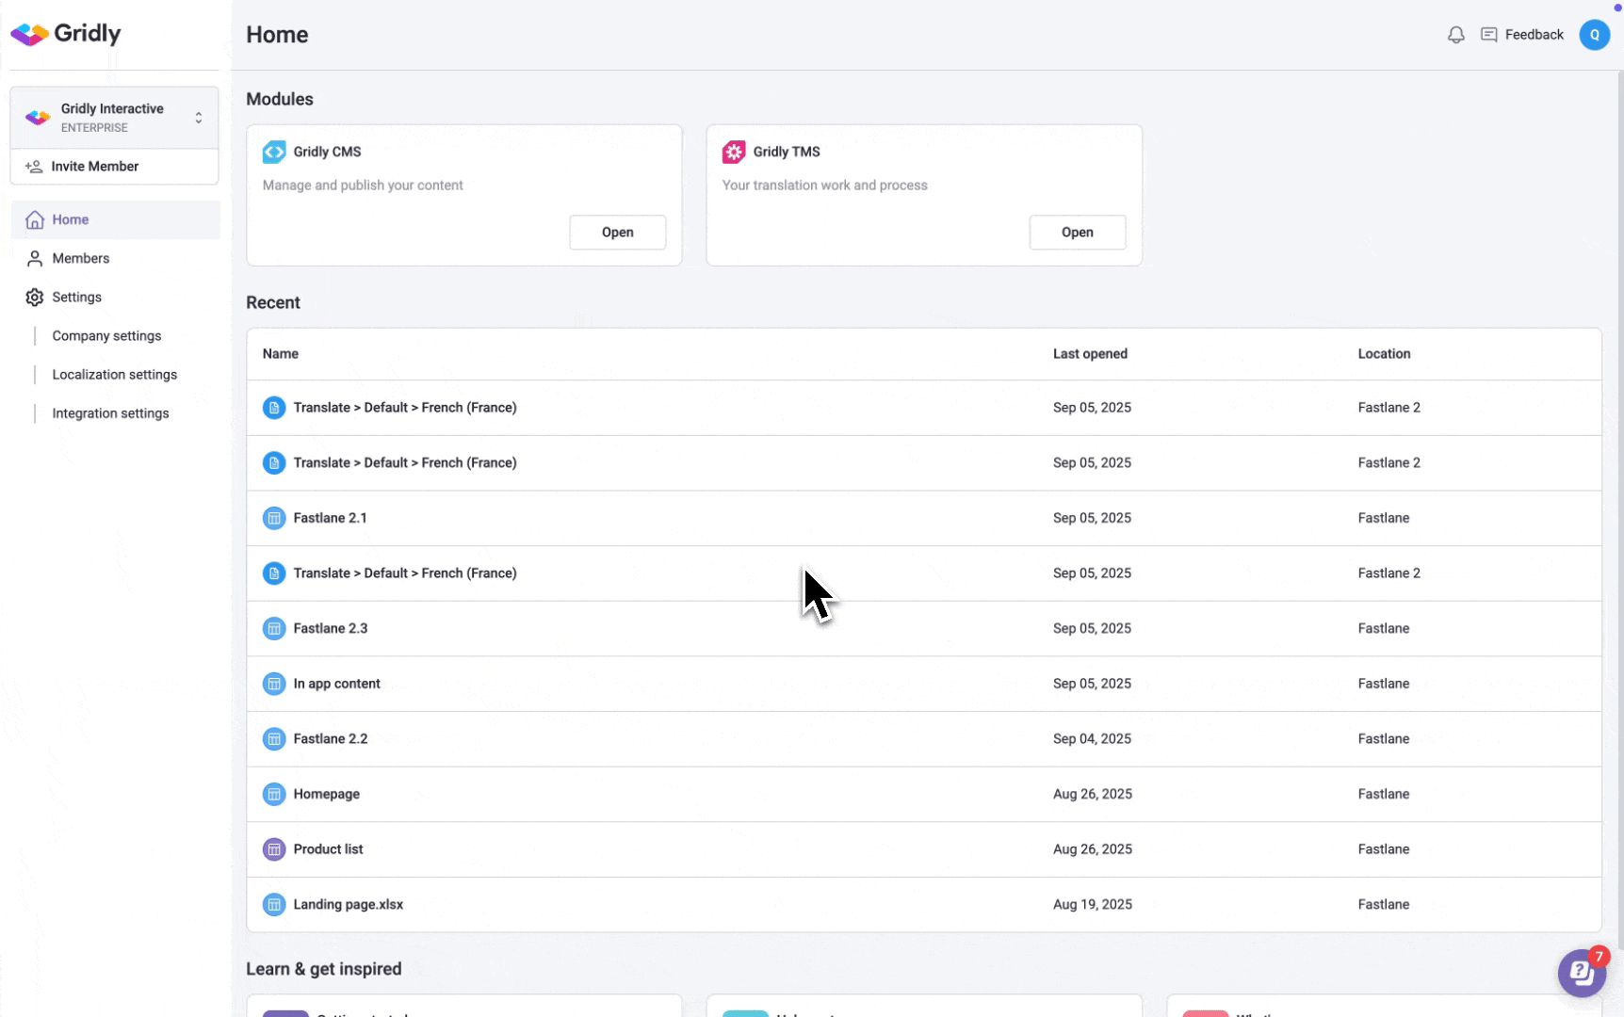Open Product list recent item

(923, 849)
